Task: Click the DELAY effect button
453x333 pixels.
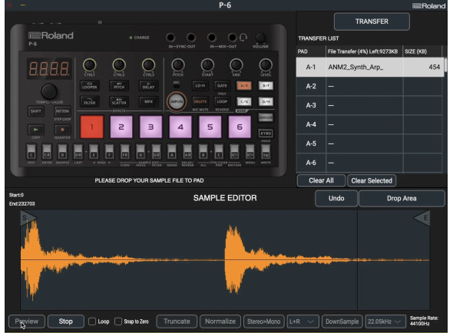Action: pyautogui.click(x=148, y=86)
